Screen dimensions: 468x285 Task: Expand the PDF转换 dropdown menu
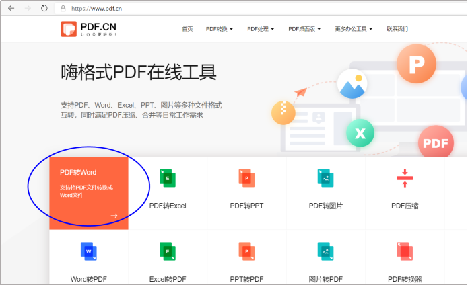220,29
